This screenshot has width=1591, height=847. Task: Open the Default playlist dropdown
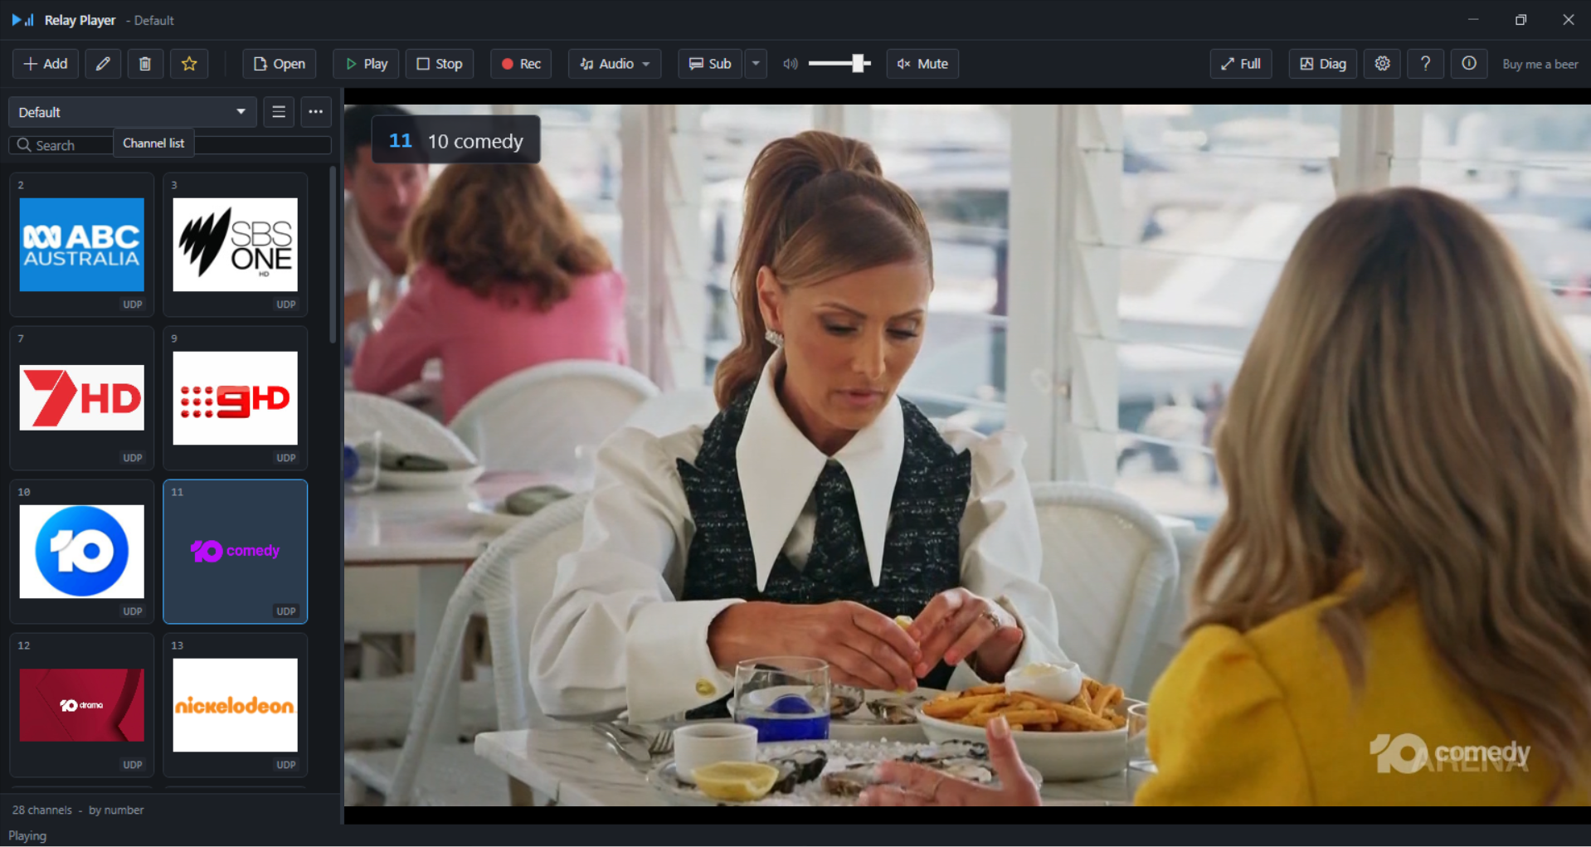pyautogui.click(x=133, y=112)
